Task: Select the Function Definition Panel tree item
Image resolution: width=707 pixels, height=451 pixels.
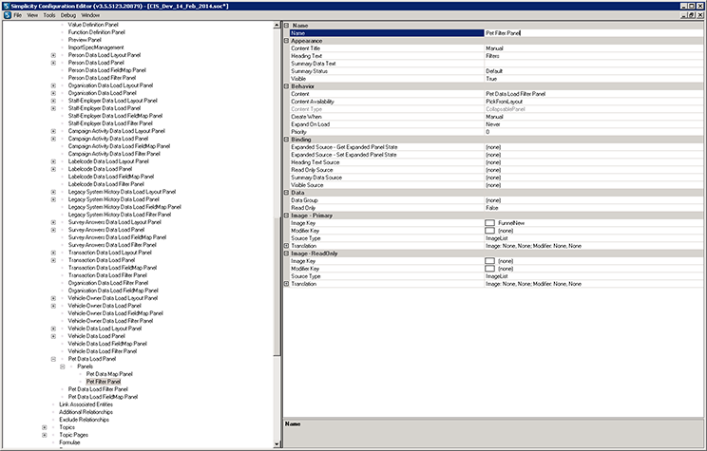Action: coord(97,32)
